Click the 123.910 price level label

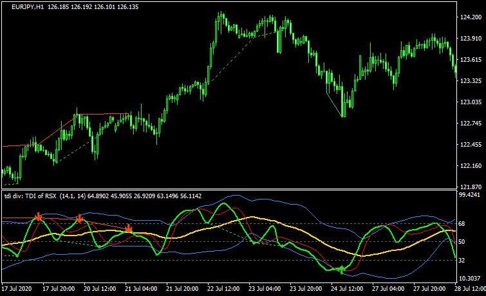point(472,39)
